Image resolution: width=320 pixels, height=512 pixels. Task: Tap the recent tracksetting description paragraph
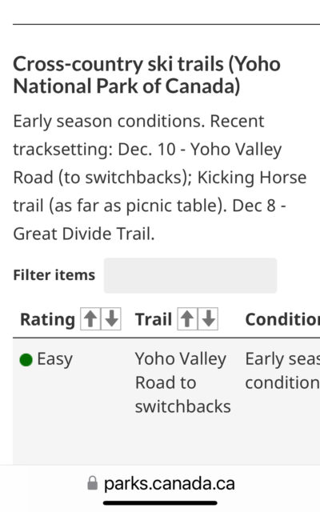160,178
